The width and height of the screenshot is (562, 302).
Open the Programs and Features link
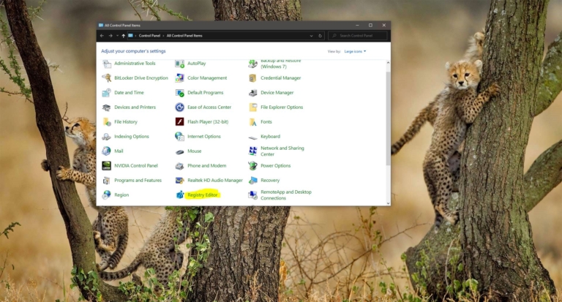[x=138, y=180]
